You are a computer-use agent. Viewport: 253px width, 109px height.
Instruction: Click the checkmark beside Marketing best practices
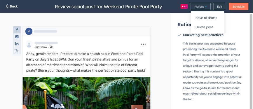point(179,35)
